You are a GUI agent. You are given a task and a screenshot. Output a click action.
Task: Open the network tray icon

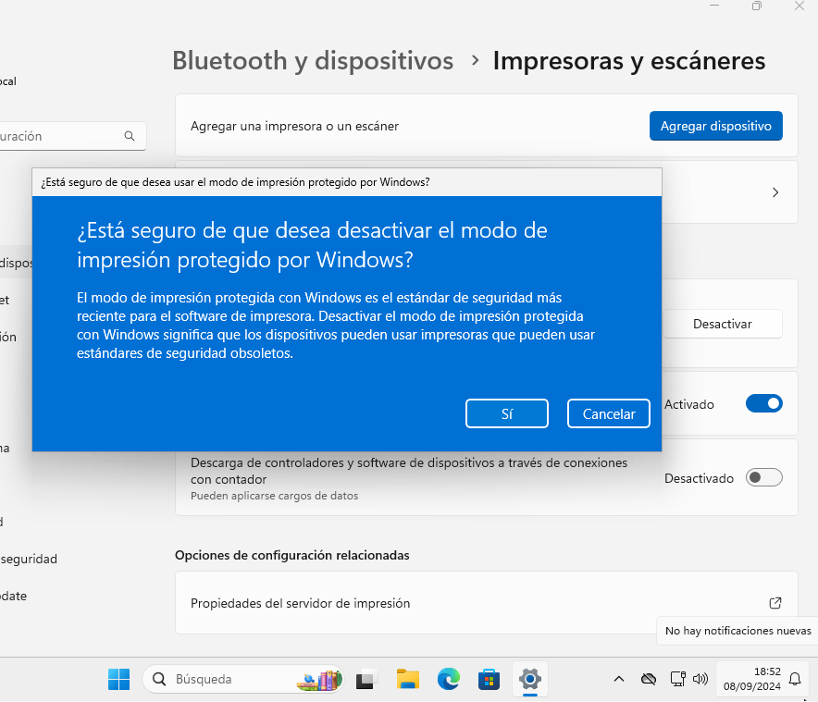pyautogui.click(x=677, y=679)
